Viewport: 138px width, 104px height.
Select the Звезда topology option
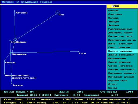(x=113, y=22)
